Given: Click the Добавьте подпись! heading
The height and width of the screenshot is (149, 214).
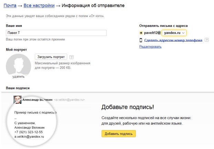Looking at the screenshot, I should (128, 107).
